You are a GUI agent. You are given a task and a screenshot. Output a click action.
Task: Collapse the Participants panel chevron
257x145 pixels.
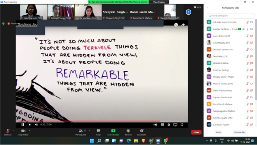(208, 8)
